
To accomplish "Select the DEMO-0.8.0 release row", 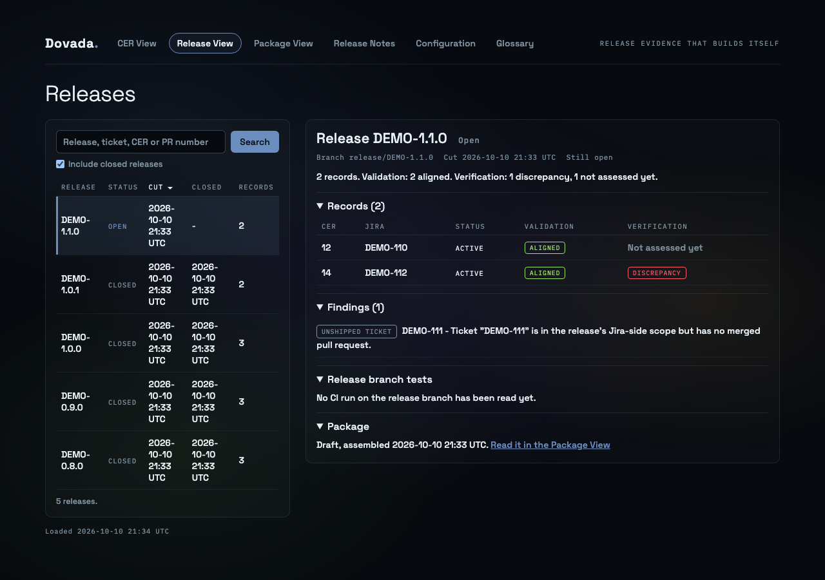I will [168, 461].
